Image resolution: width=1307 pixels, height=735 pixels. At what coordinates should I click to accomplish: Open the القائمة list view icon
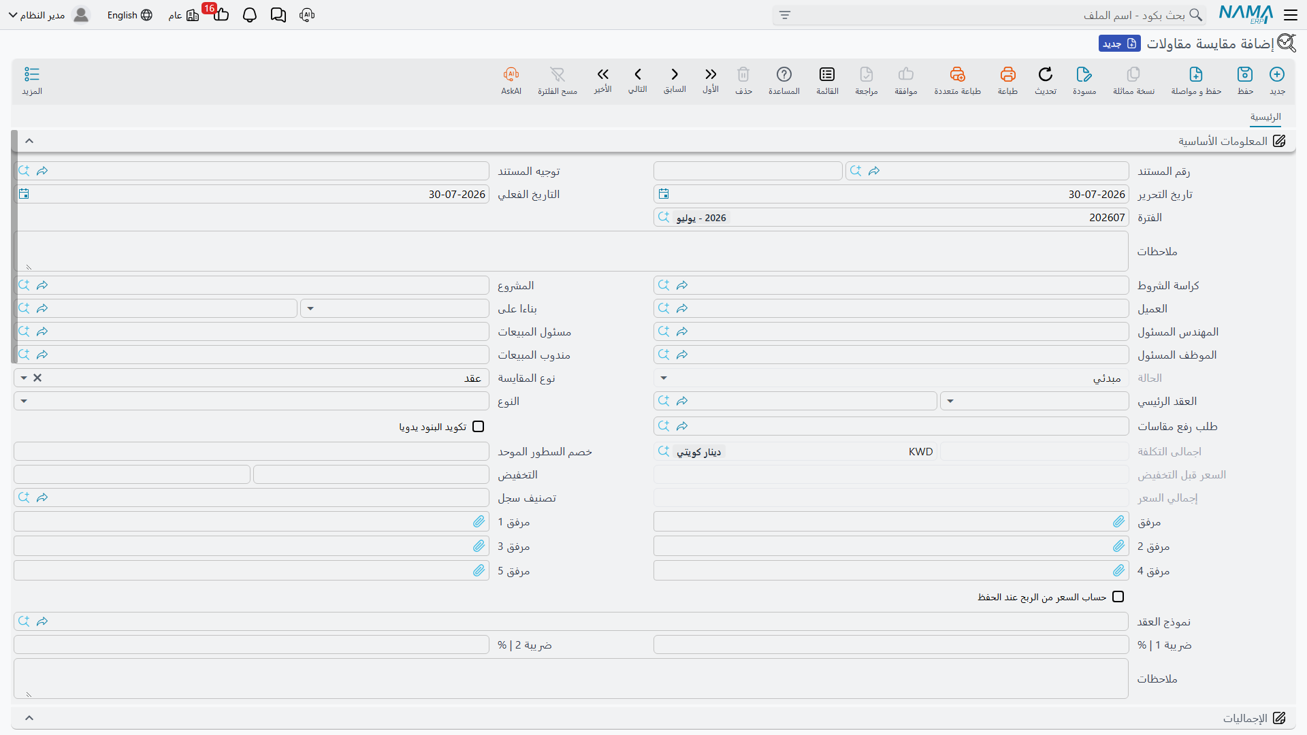click(827, 80)
